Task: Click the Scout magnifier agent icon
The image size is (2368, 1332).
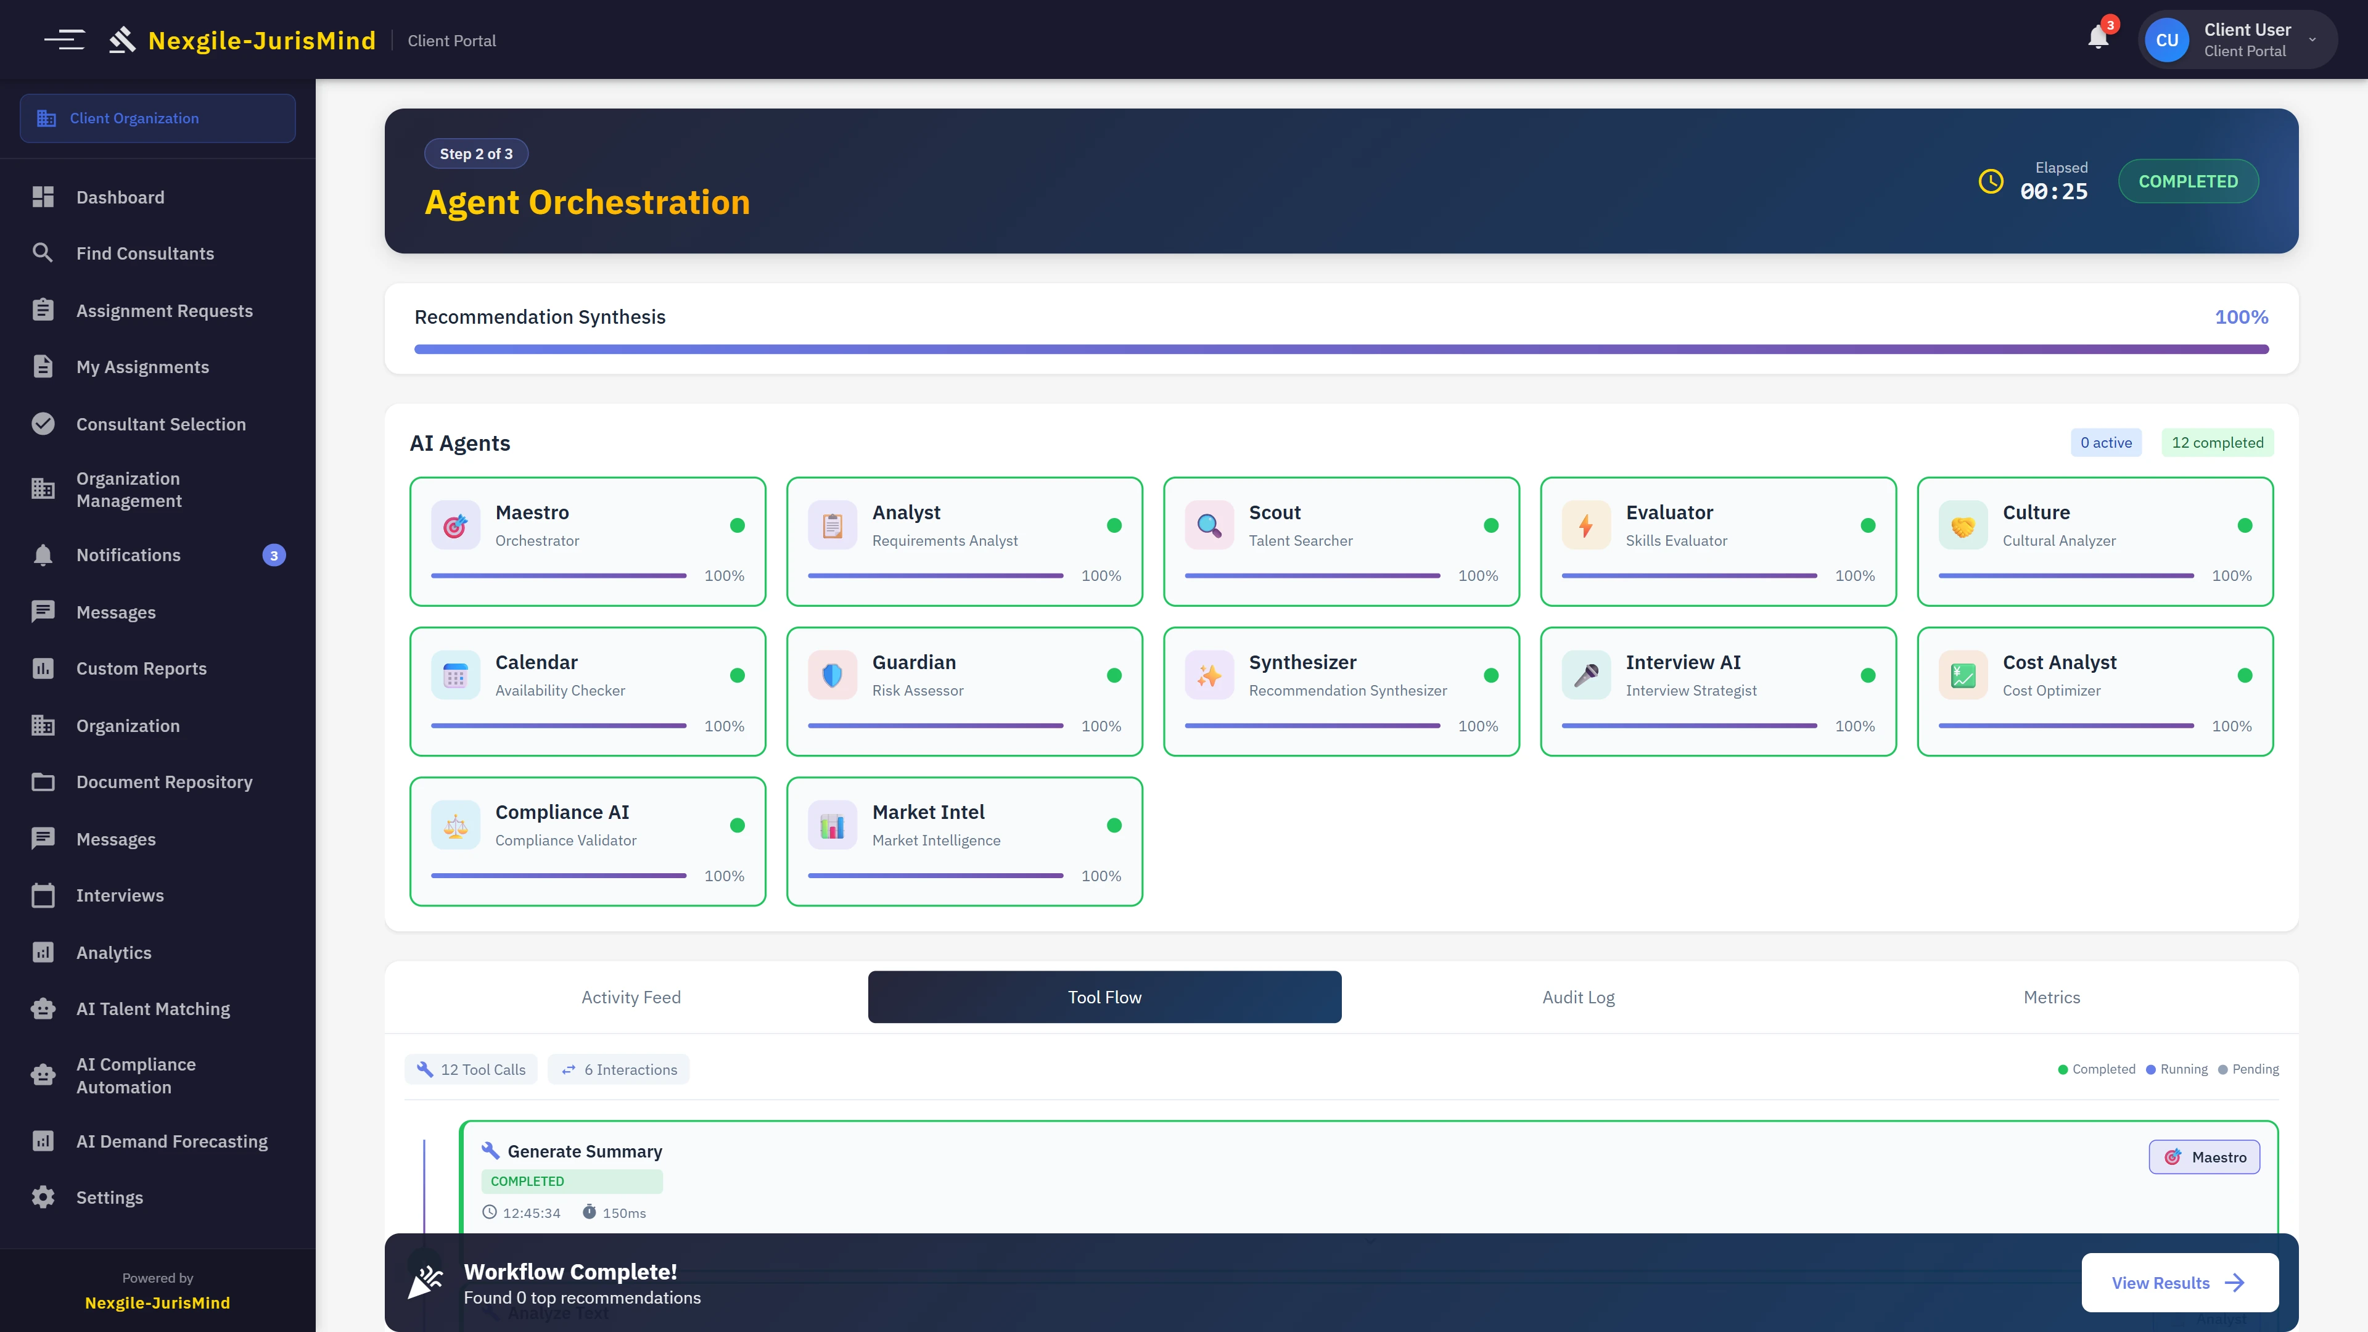Action: pyautogui.click(x=1209, y=525)
